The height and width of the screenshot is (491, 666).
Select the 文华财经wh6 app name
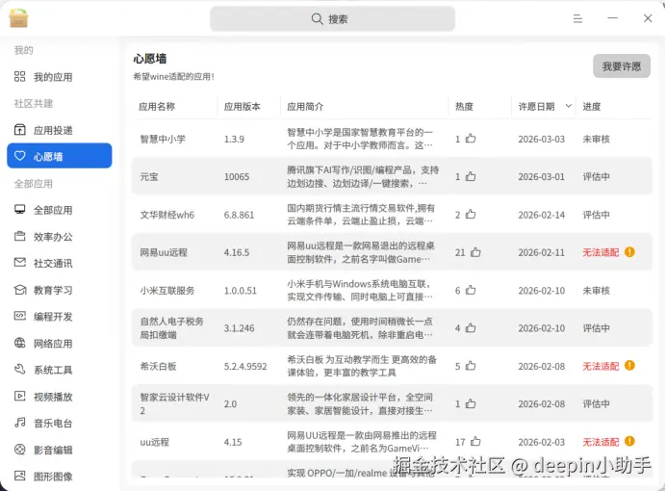click(166, 215)
